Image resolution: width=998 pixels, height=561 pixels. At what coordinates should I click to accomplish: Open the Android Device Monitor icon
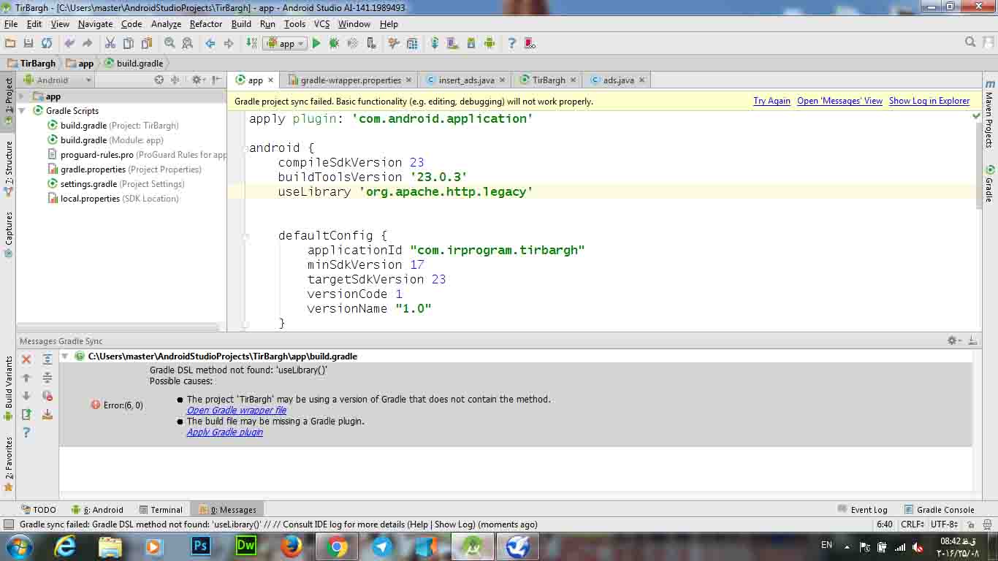pos(490,43)
